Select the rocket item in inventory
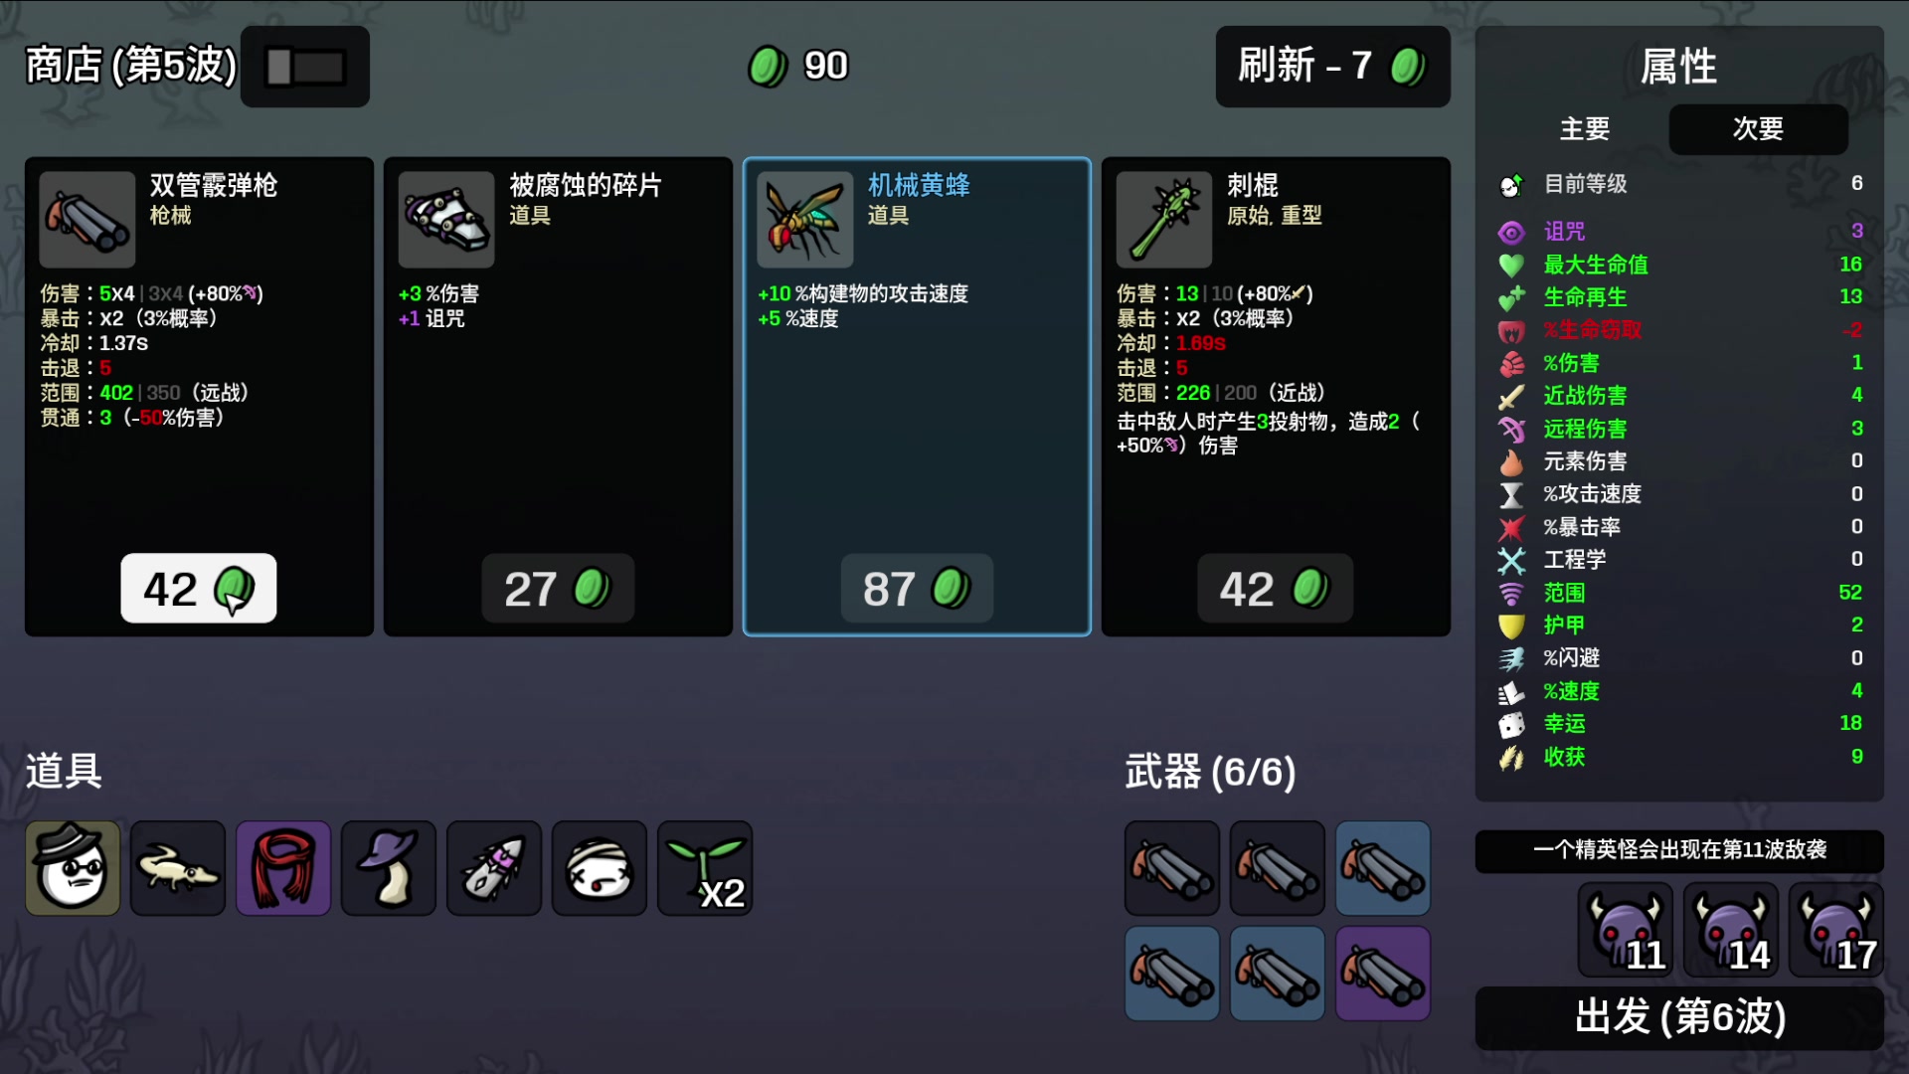The width and height of the screenshot is (1909, 1074). click(494, 868)
